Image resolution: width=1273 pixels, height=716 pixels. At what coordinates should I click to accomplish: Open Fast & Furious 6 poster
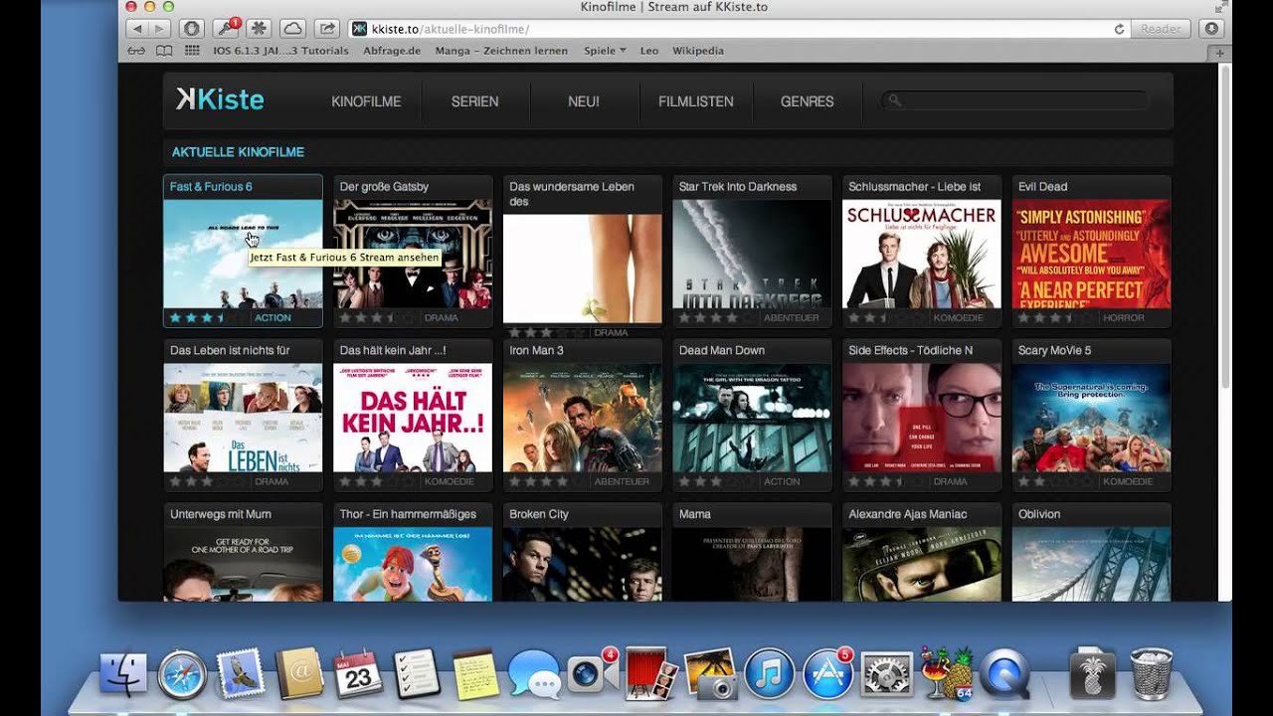[243, 254]
